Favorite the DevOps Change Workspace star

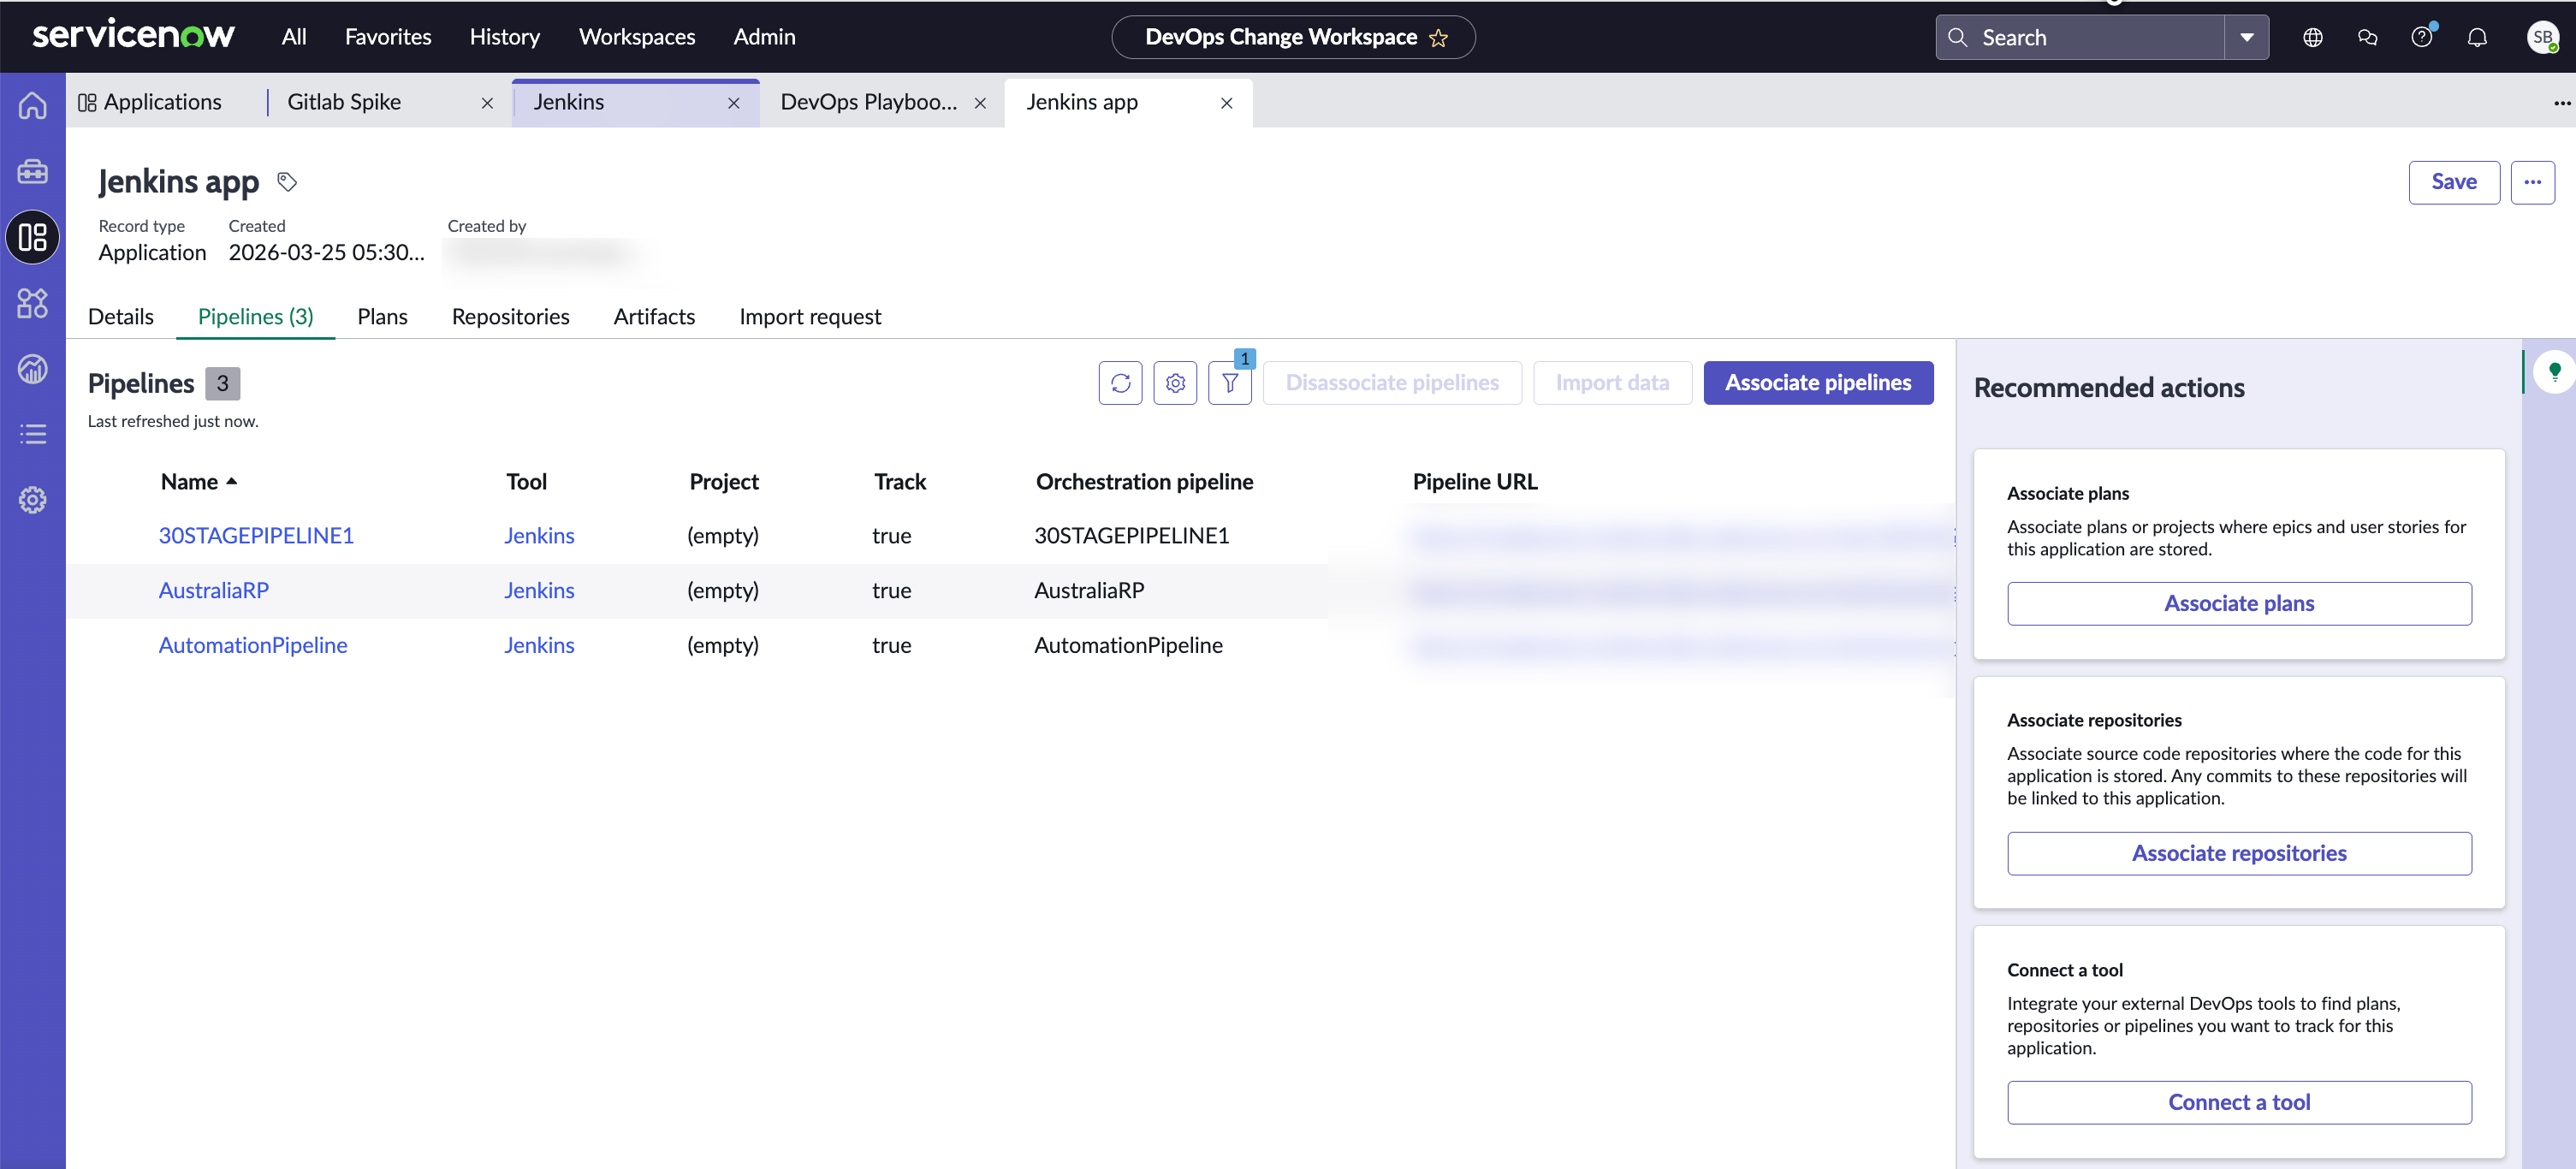[x=1439, y=38]
